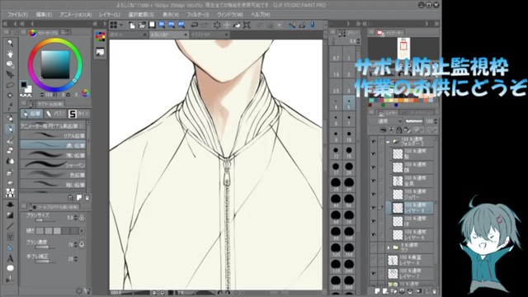Choose the 薄い鉛筆 brush
The height and width of the screenshot is (297, 528).
pyautogui.click(x=53, y=155)
